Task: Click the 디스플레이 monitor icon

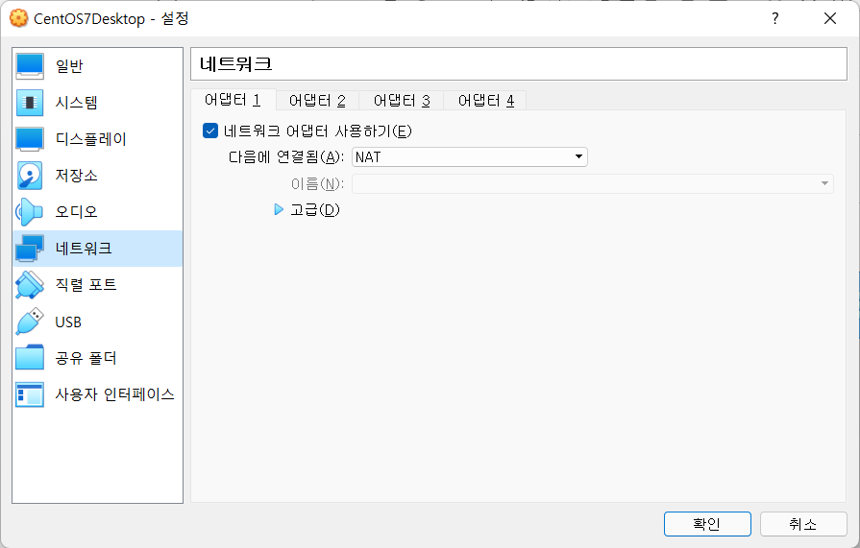Action: click(x=30, y=139)
